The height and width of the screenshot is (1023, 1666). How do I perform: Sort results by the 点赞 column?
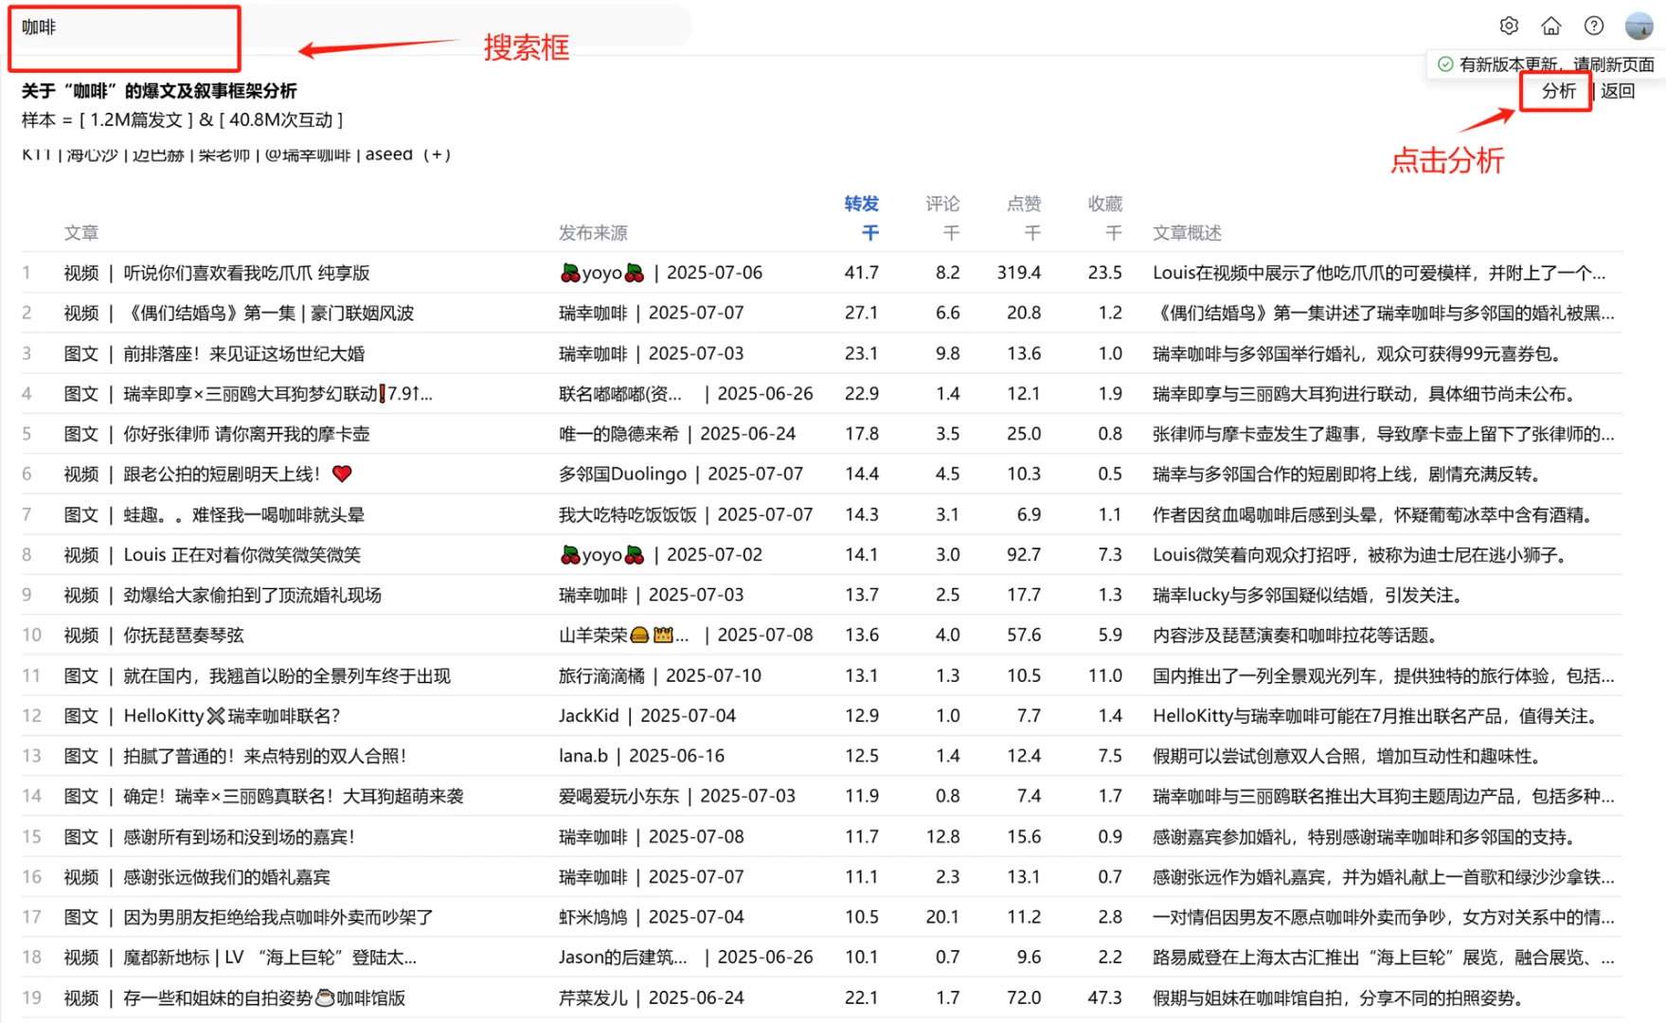click(x=1023, y=203)
